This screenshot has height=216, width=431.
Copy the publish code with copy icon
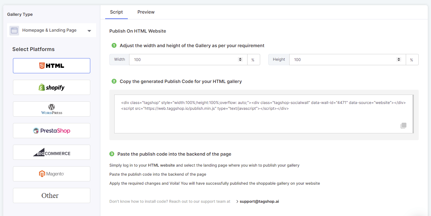pyautogui.click(x=403, y=126)
